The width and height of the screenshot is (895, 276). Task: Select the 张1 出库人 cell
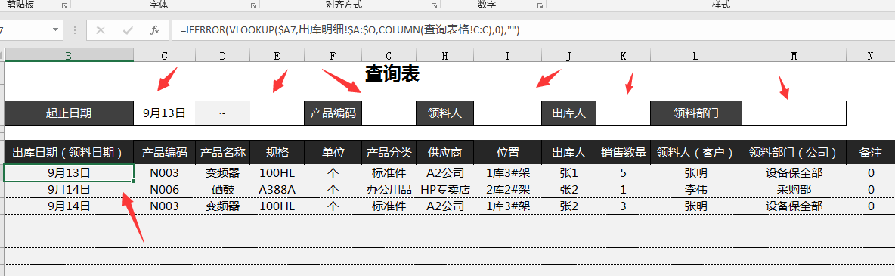(568, 173)
